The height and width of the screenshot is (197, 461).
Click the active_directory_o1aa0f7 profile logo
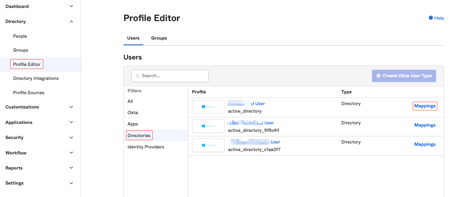pos(208,145)
